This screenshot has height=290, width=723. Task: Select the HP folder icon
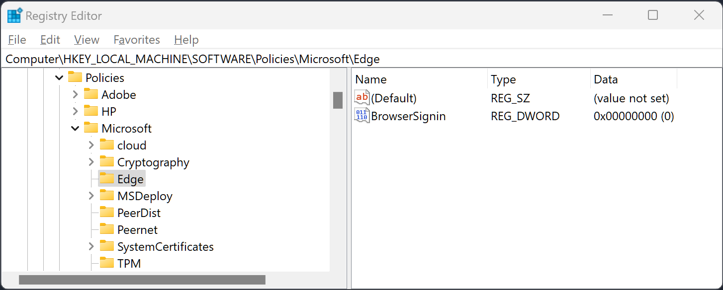coord(90,111)
